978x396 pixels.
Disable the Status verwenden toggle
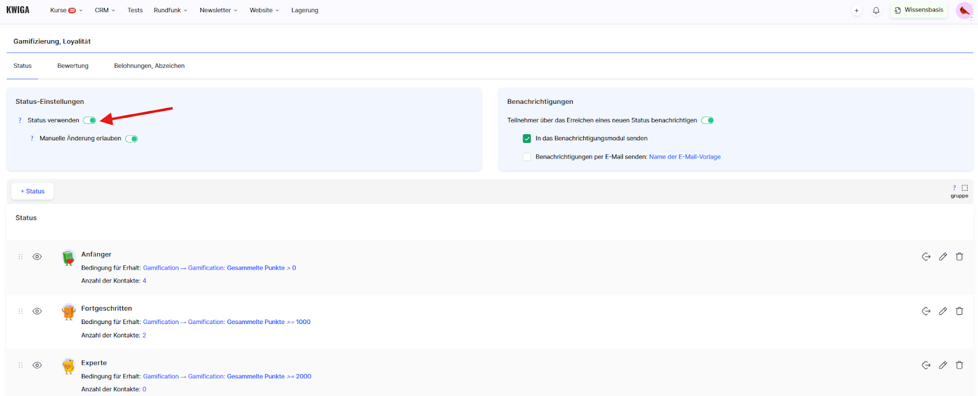[90, 120]
